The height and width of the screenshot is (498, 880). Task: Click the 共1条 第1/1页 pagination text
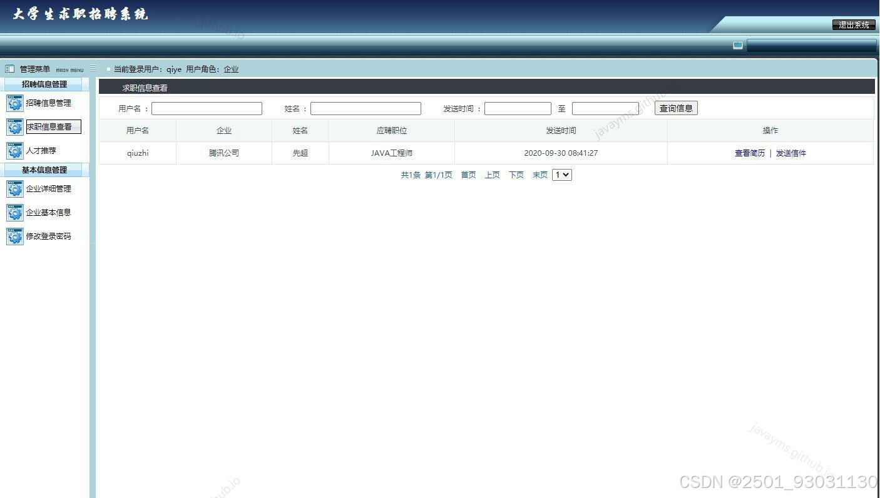(x=426, y=175)
